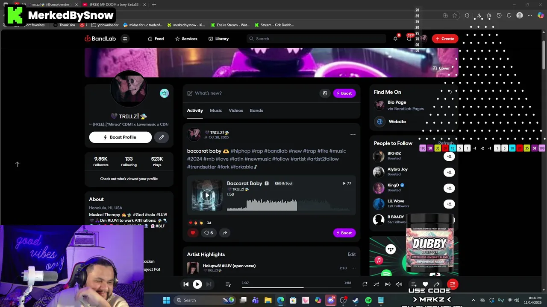The height and width of the screenshot is (307, 547).
Task: Click Boost next to What's new
Action: (344, 93)
